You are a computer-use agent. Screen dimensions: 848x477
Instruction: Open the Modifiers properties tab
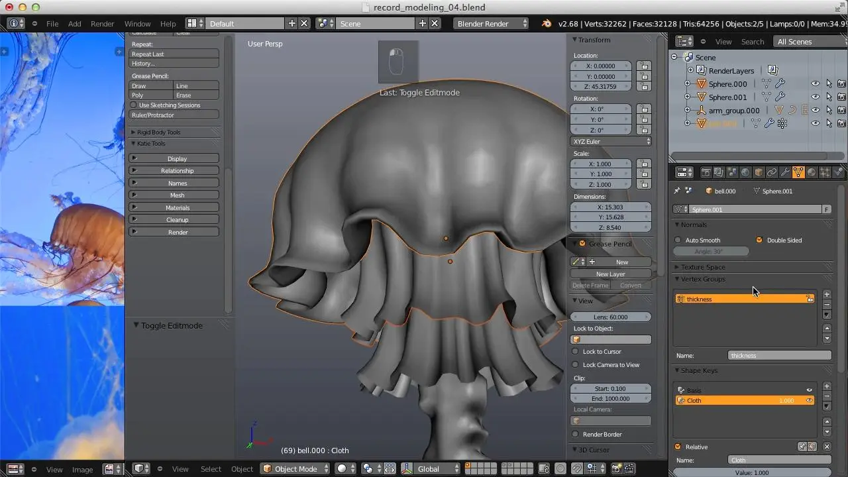tap(785, 172)
